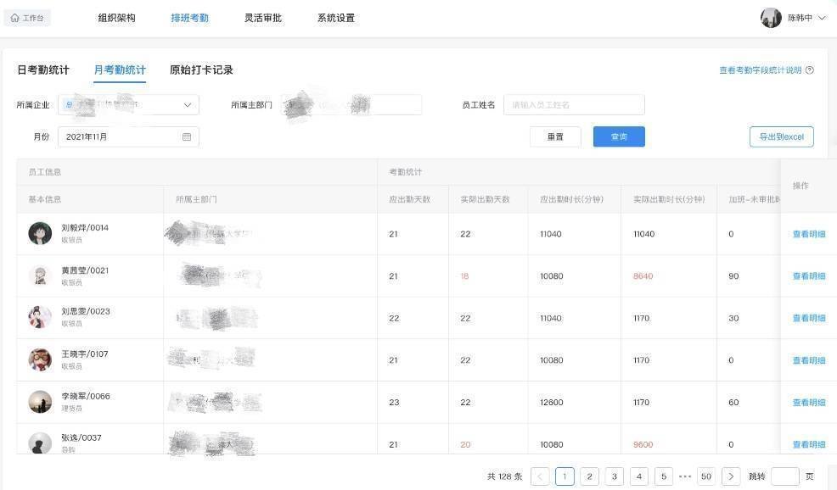Click the 共 128 条 total count text
The height and width of the screenshot is (490, 837).
point(504,476)
